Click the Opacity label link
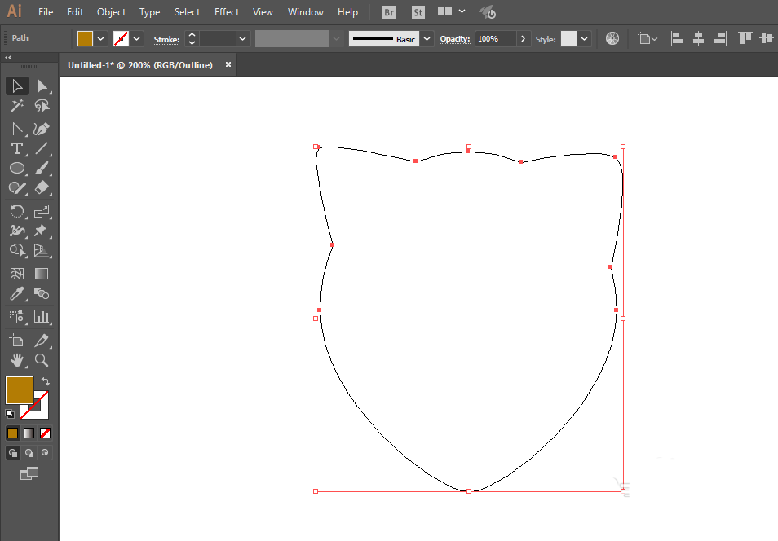 [455, 39]
